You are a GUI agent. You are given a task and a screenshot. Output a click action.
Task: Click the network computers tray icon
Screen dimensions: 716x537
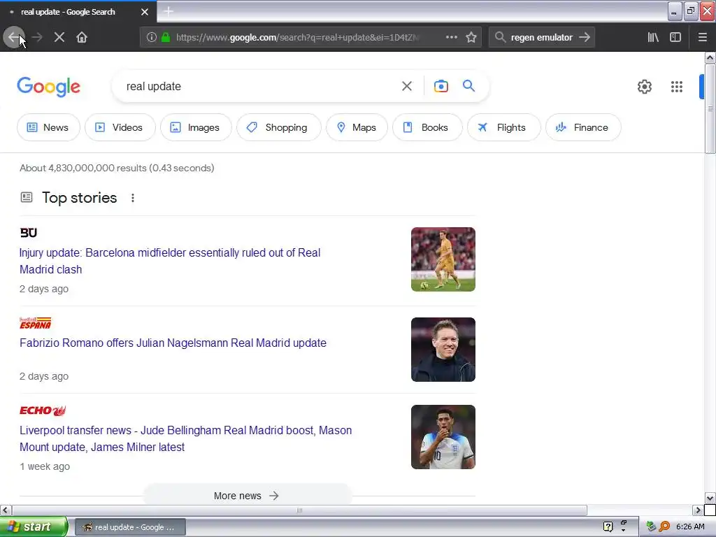coord(651,527)
